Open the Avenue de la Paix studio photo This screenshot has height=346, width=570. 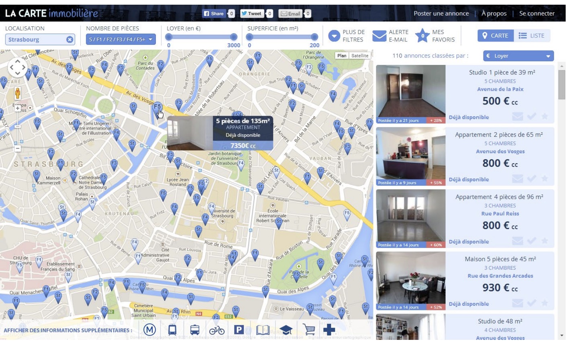(x=411, y=94)
